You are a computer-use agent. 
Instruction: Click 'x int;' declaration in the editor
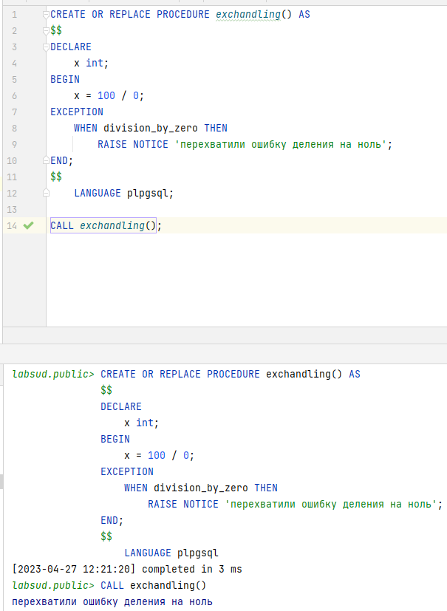(91, 63)
